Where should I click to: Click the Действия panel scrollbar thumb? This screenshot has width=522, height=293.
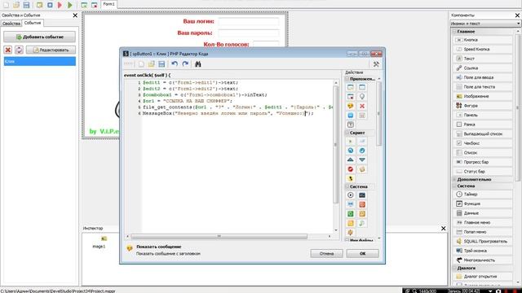[x=378, y=114]
